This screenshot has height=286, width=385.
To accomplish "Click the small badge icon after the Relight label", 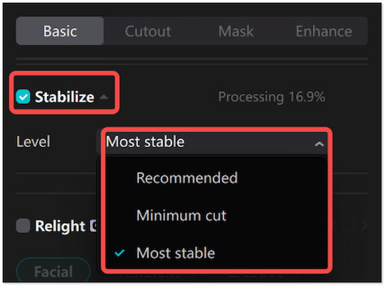I will click(94, 225).
